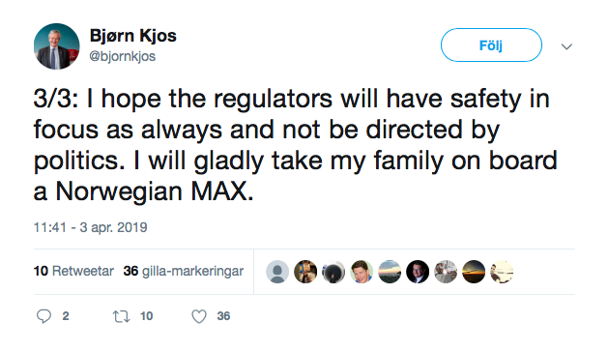Open the last pale liker avatar
The image size is (608, 352).
[x=502, y=272]
